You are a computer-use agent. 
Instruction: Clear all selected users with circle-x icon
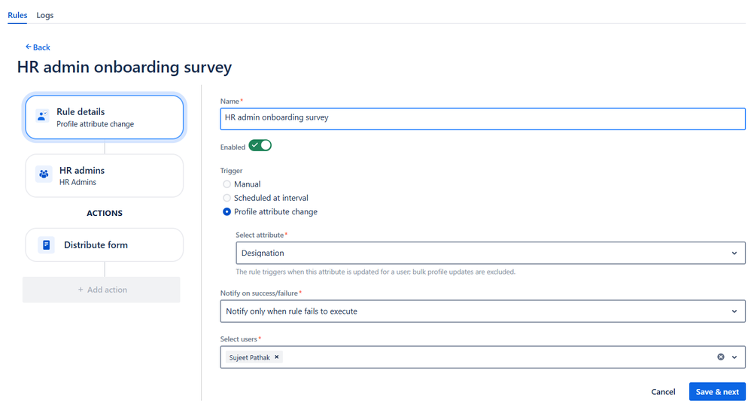[x=720, y=357]
